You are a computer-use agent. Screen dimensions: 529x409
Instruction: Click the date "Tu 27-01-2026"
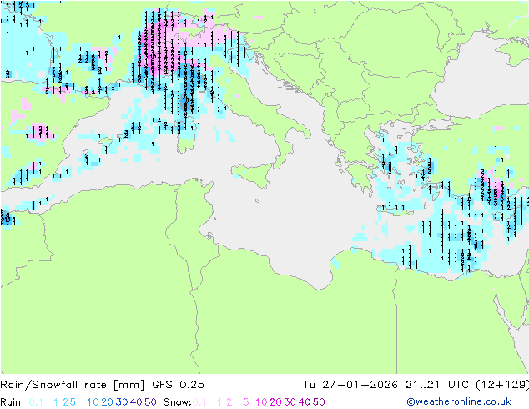click(350, 385)
